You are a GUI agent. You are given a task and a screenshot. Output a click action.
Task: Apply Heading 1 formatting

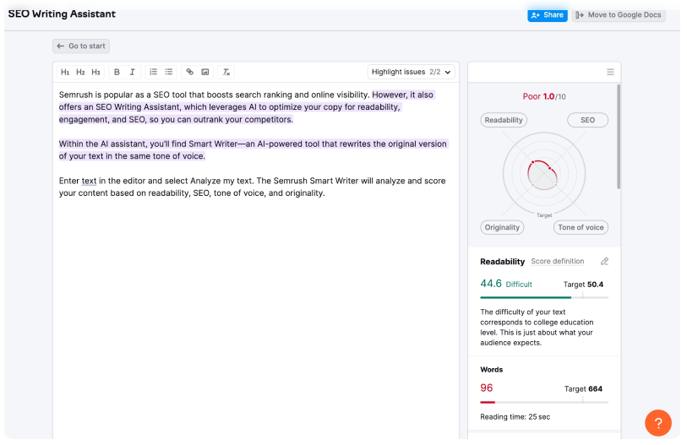pos(65,73)
